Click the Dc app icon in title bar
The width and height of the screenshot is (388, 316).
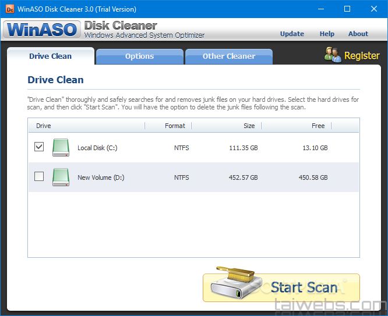tap(9, 9)
